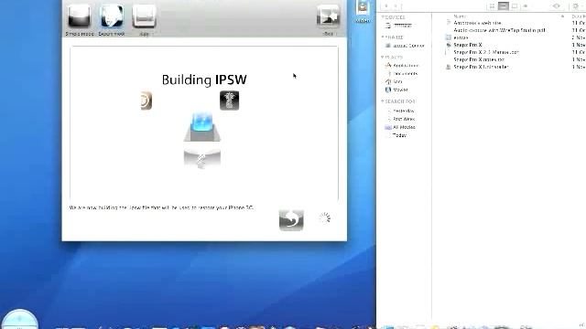Image resolution: width=586 pixels, height=329 pixels.
Task: Switch PwnageTool to Simple mode
Action: coord(80,17)
